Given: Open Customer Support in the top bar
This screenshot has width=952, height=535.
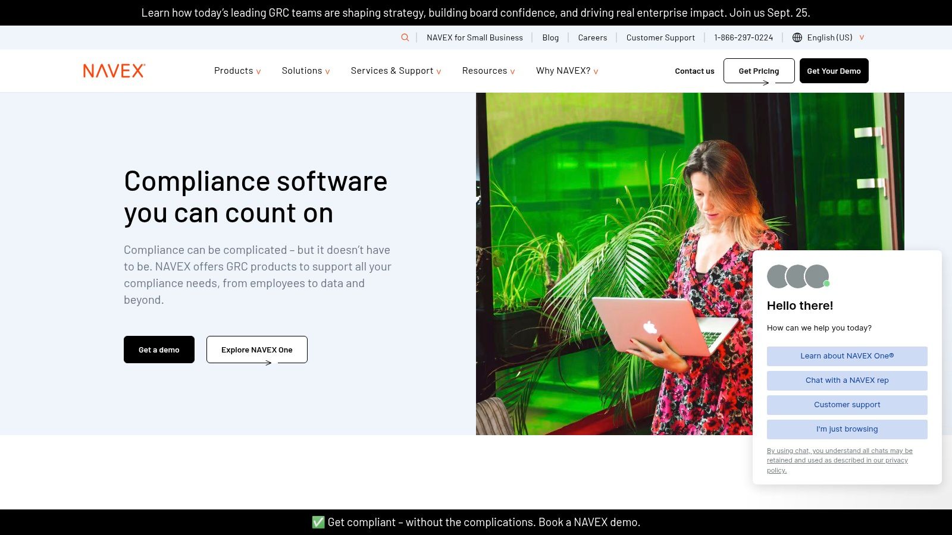Looking at the screenshot, I should click(x=660, y=37).
